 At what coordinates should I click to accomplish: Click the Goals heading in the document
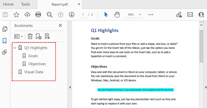[x=95, y=39]
